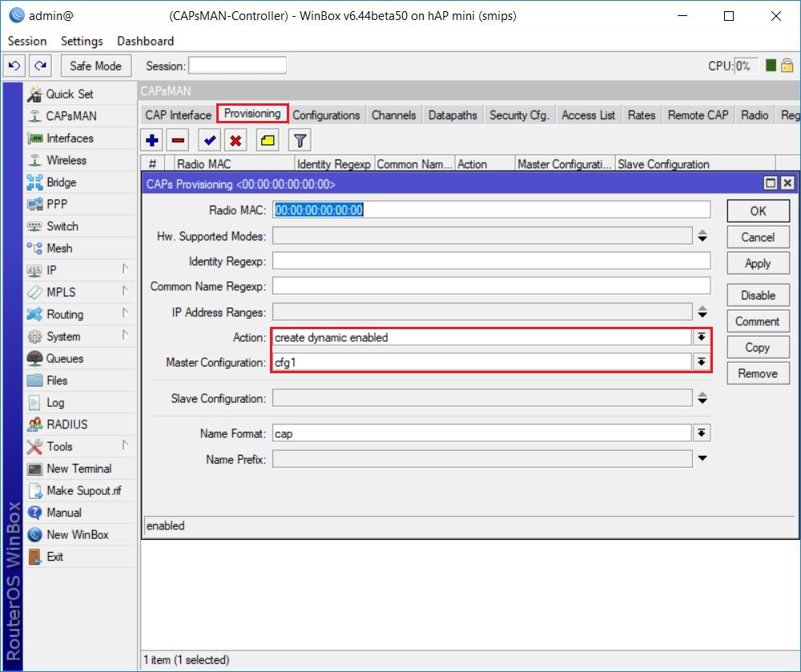
Task: Click the Apply button
Action: tap(758, 264)
